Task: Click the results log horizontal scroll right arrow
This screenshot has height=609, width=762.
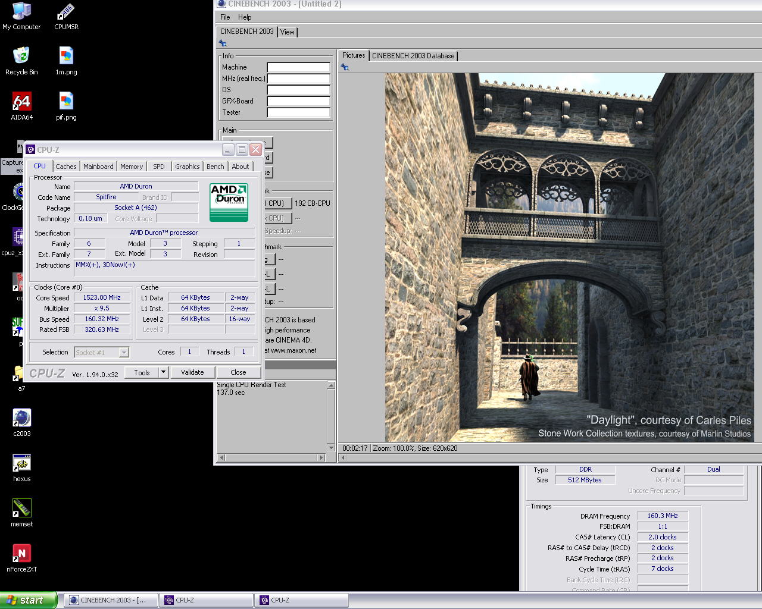Action: (321, 457)
